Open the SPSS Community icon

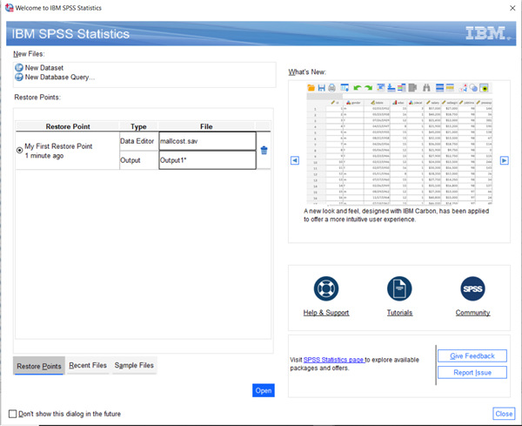pyautogui.click(x=472, y=289)
